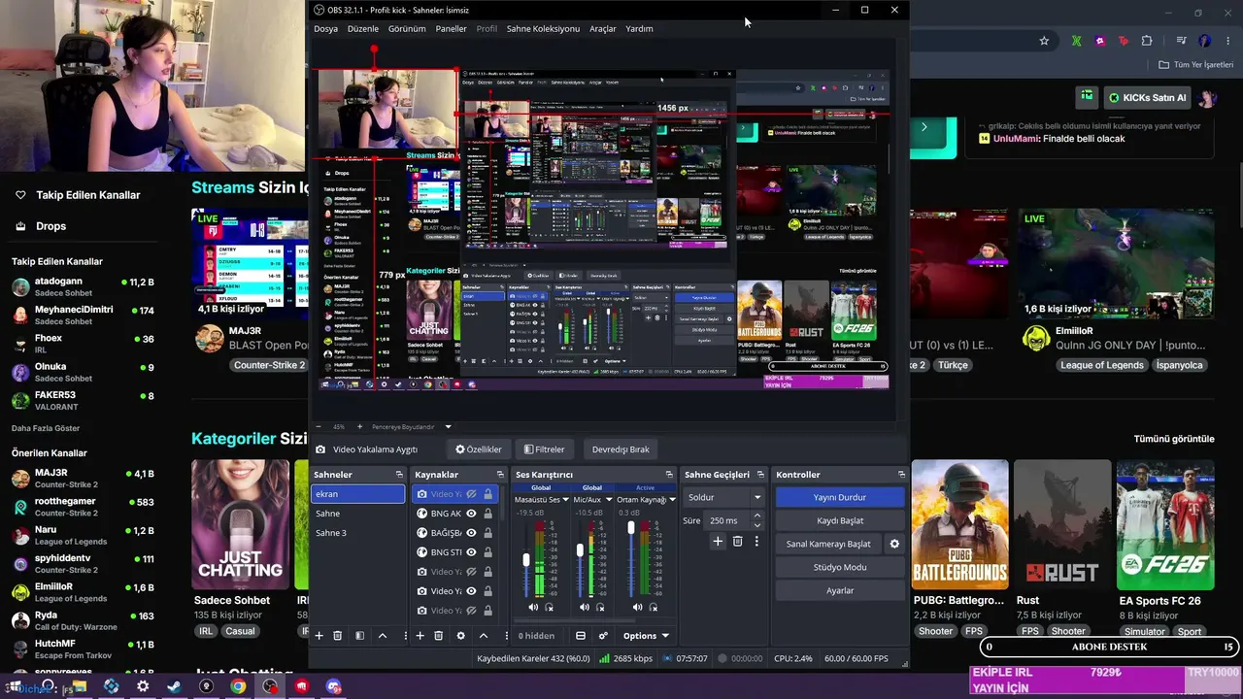This screenshot has width=1243, height=699.
Task: Unlock the BNG AK source
Action: pyautogui.click(x=487, y=514)
